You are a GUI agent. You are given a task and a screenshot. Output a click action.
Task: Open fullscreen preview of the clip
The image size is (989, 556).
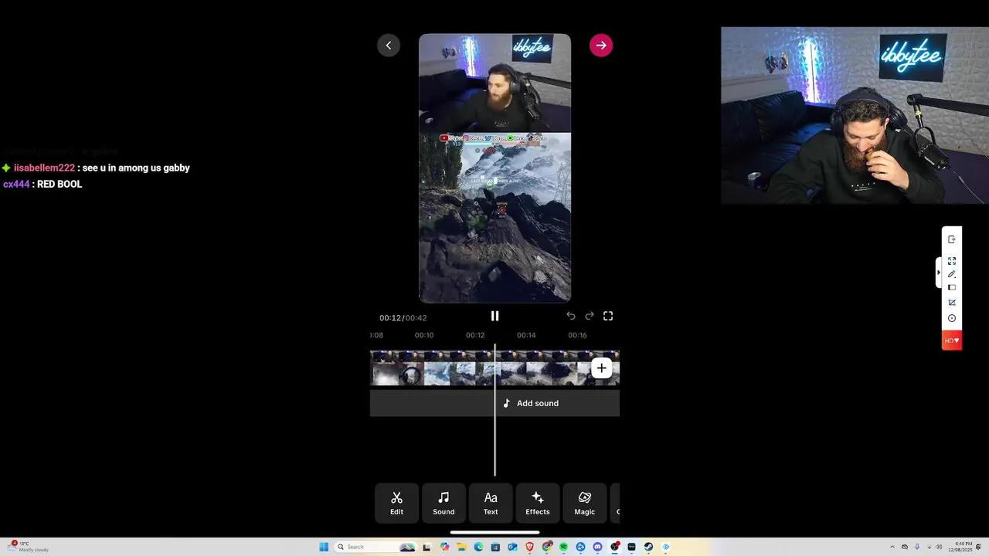click(608, 316)
